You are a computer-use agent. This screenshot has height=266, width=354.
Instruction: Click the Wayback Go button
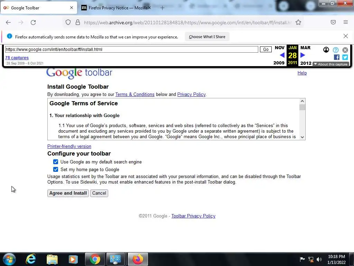pos(266,50)
